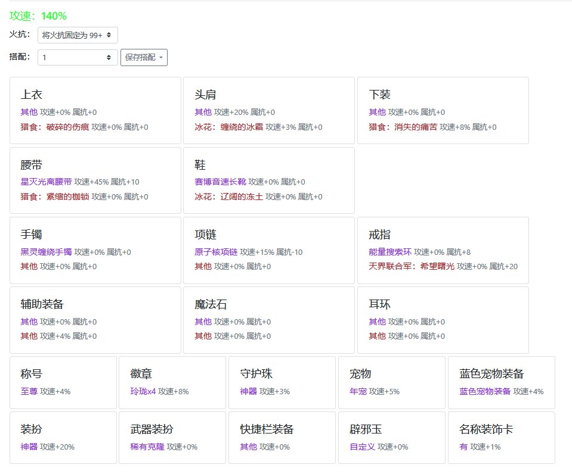Click the 能量搜索环 ring link
Viewport: 572px width, 474px height.
pyautogui.click(x=390, y=252)
